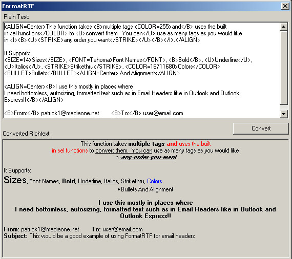The image size is (292, 259).
Task: Click the blue Colors word in converted output
Action: pos(155,181)
